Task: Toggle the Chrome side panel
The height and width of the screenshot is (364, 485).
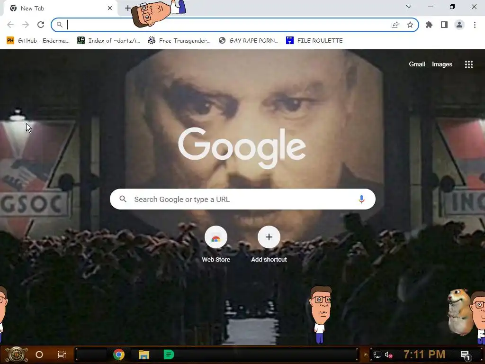Action: (x=444, y=25)
